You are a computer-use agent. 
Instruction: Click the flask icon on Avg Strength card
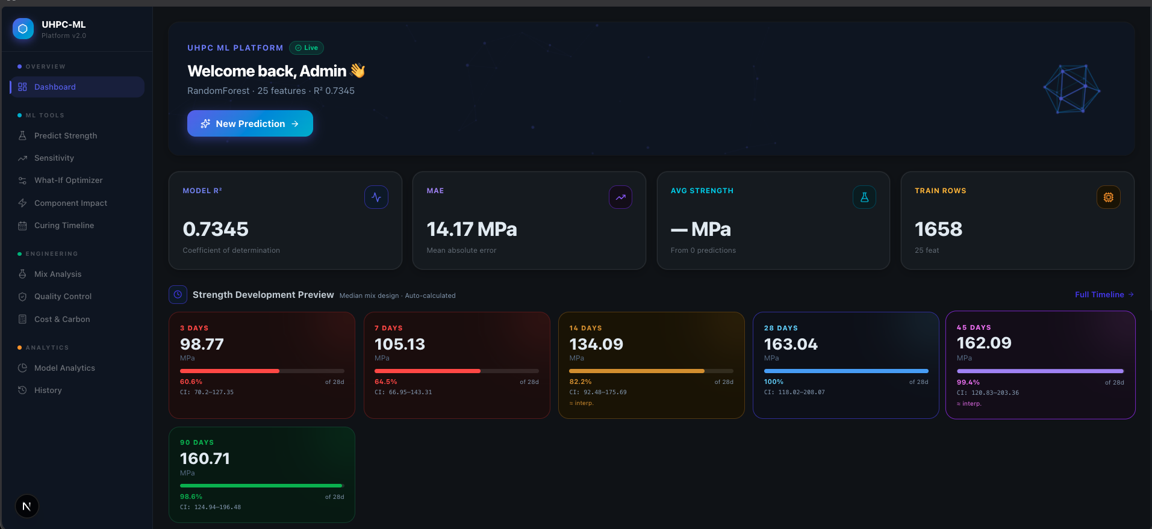pyautogui.click(x=864, y=197)
